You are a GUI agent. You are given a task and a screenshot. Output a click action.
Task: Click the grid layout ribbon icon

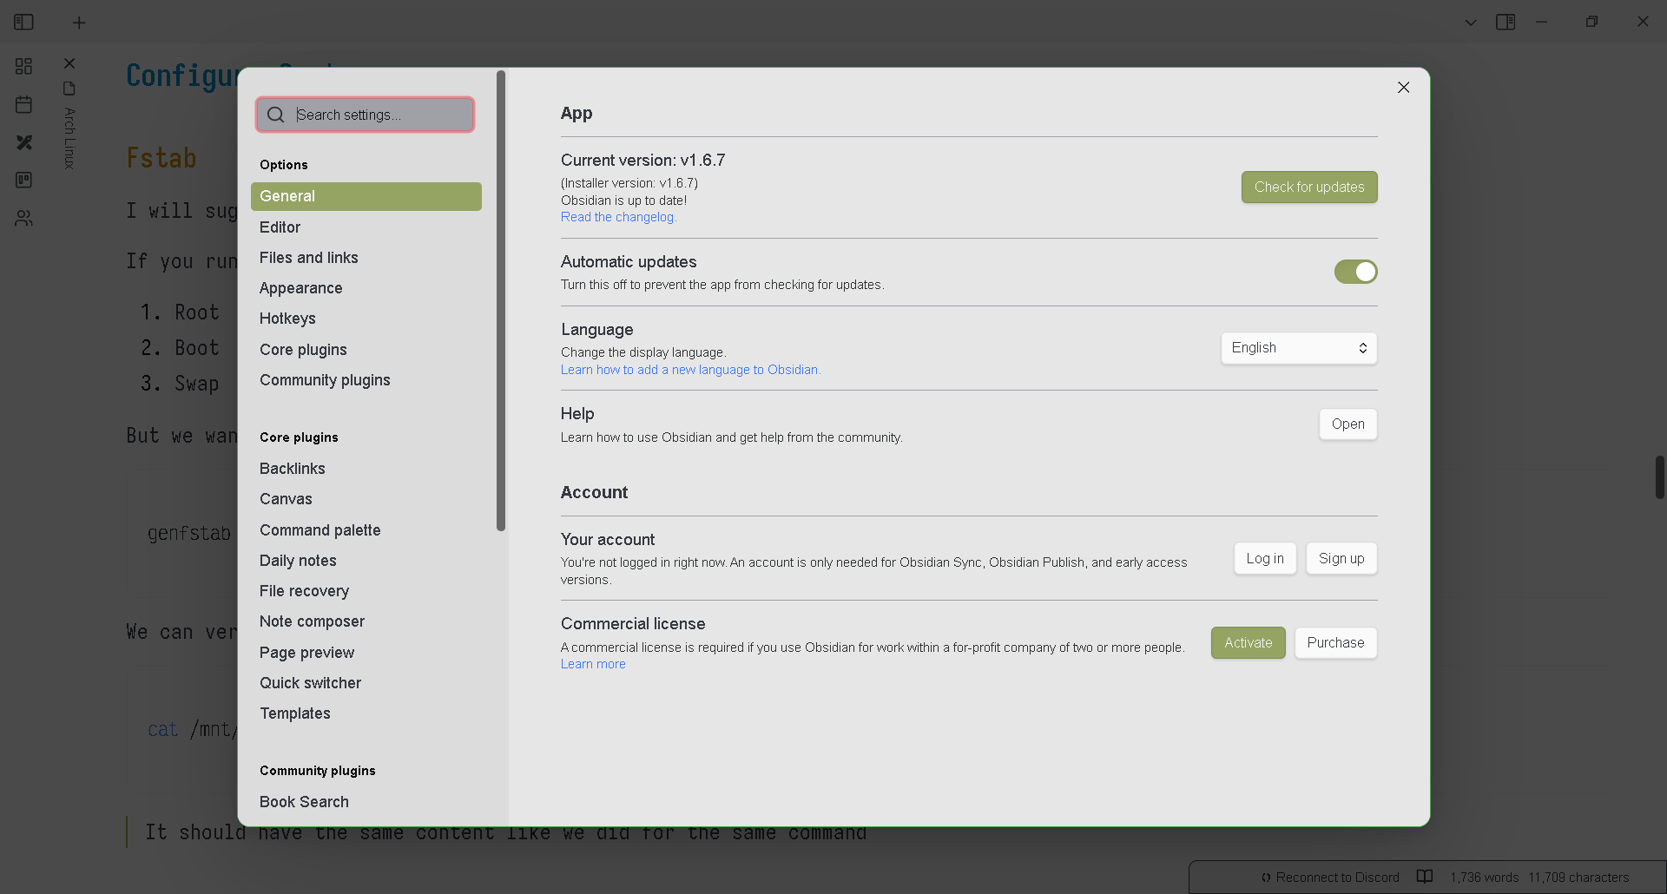[x=24, y=66]
